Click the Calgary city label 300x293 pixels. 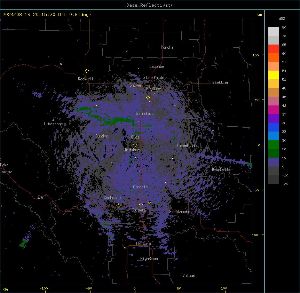tap(139, 210)
